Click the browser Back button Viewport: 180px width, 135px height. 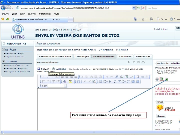pyautogui.click(x=3, y=8)
